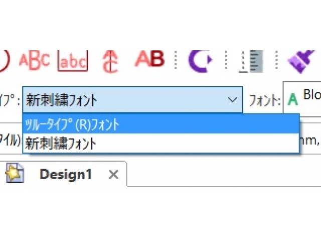Click the red circular text icon at left edge
The height and width of the screenshot is (241, 321).
[x=4, y=60]
